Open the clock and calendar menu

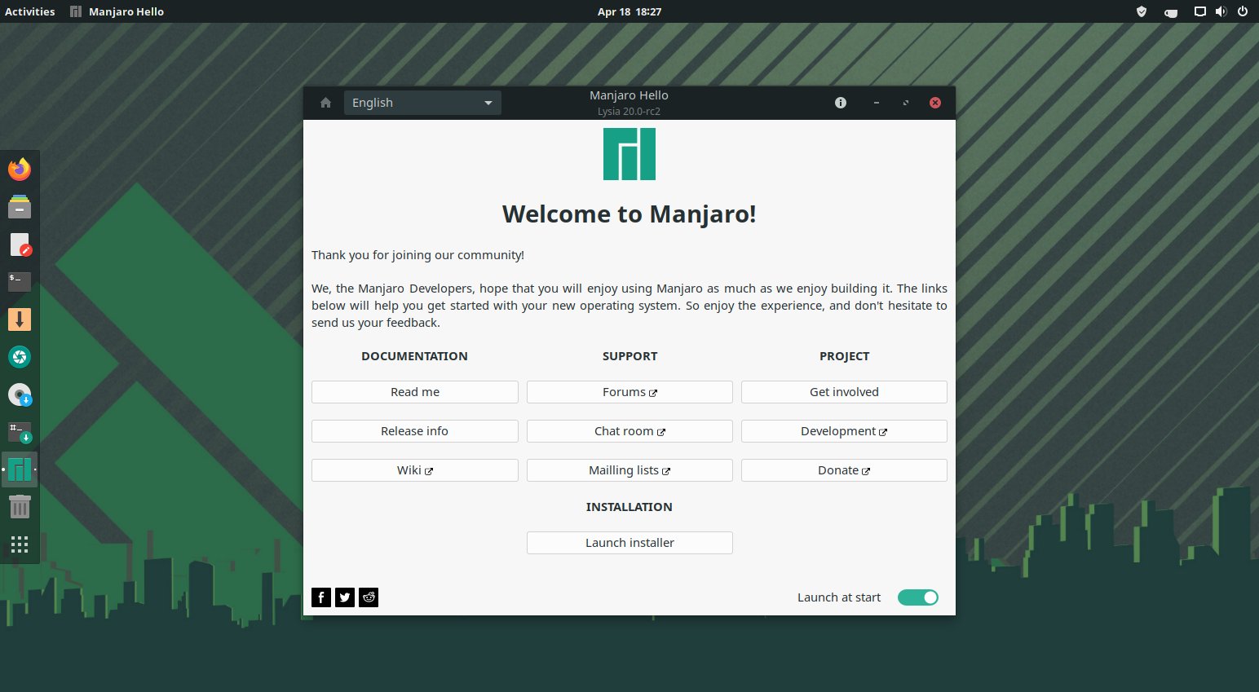(x=629, y=11)
